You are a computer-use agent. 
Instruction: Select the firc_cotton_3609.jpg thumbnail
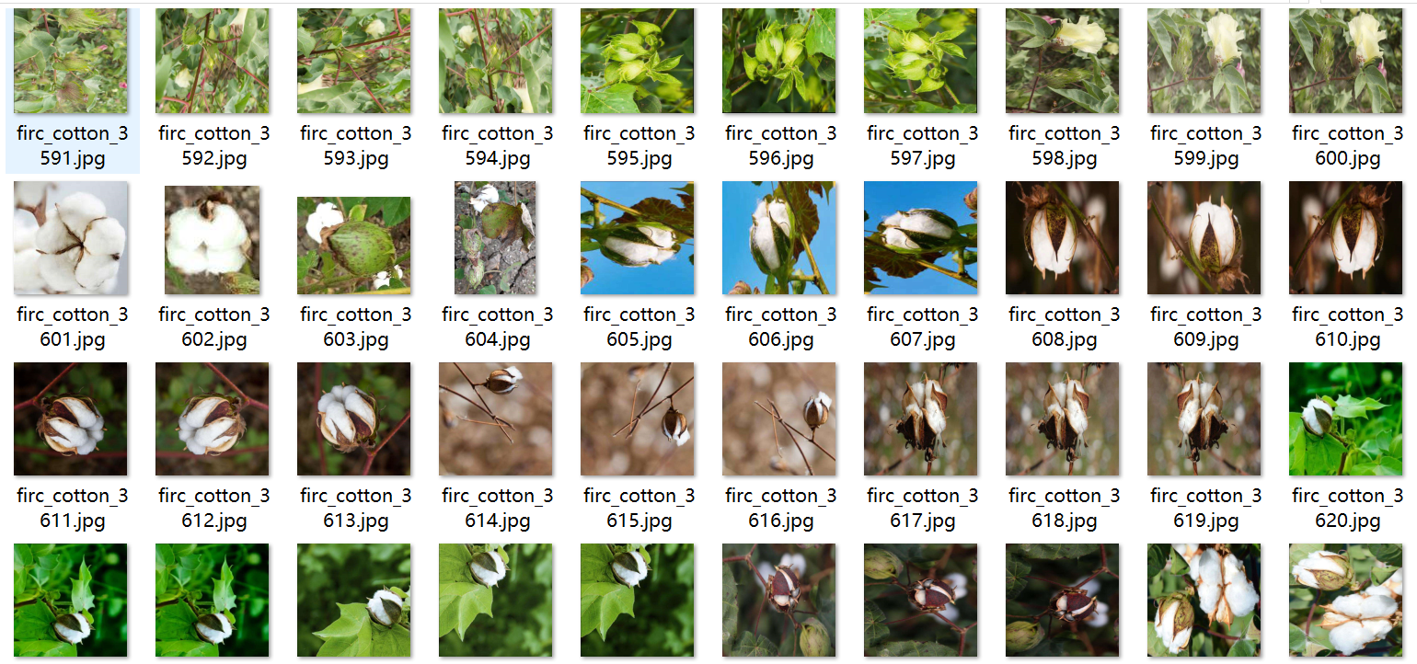(1204, 237)
